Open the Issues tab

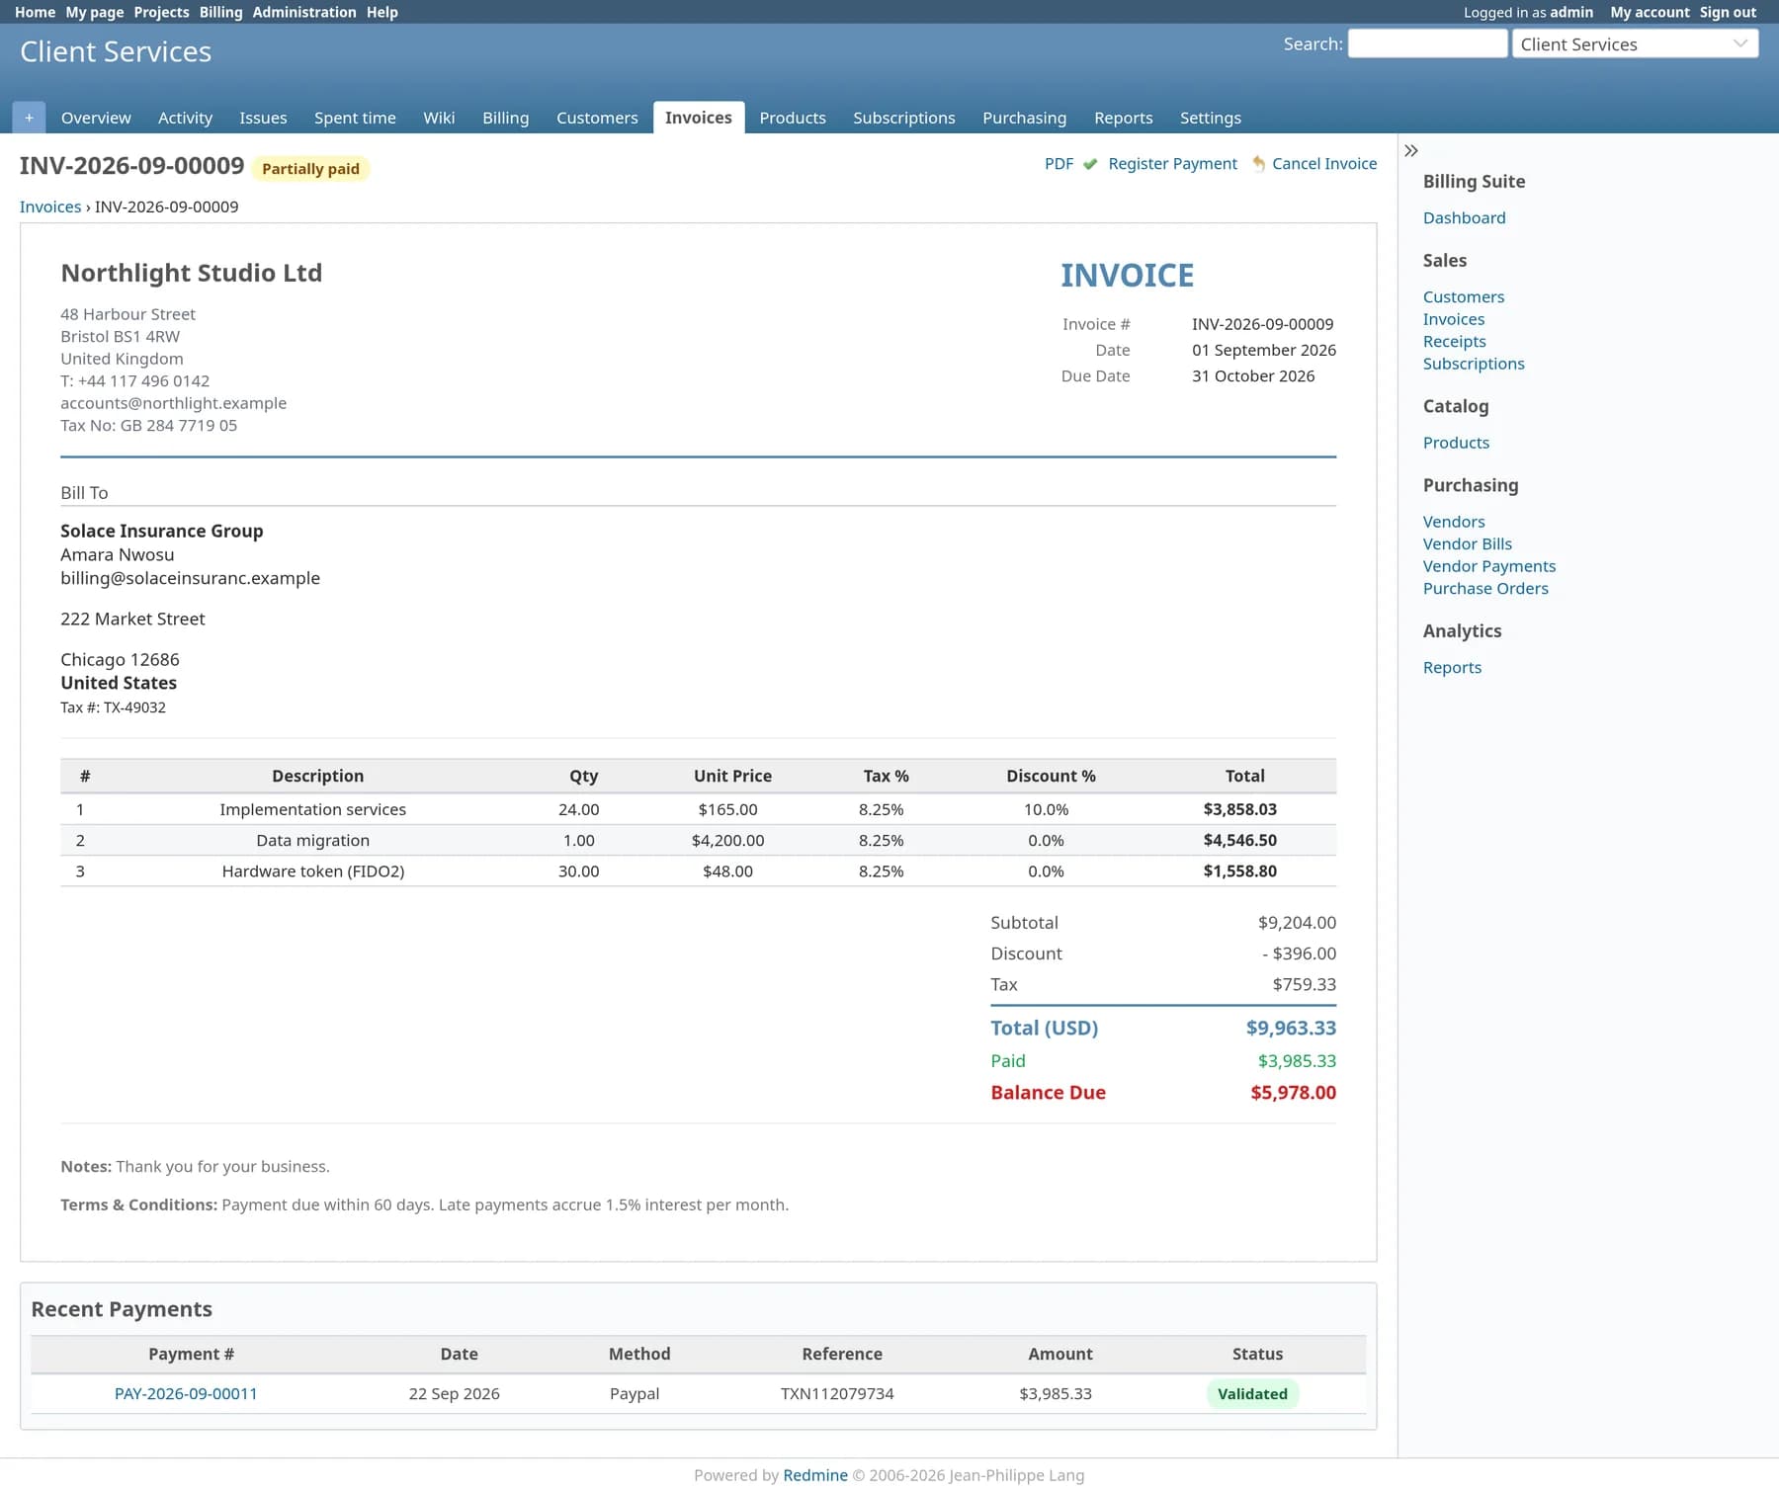click(x=263, y=118)
